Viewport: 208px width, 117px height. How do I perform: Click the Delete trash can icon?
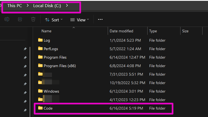coord(33,19)
